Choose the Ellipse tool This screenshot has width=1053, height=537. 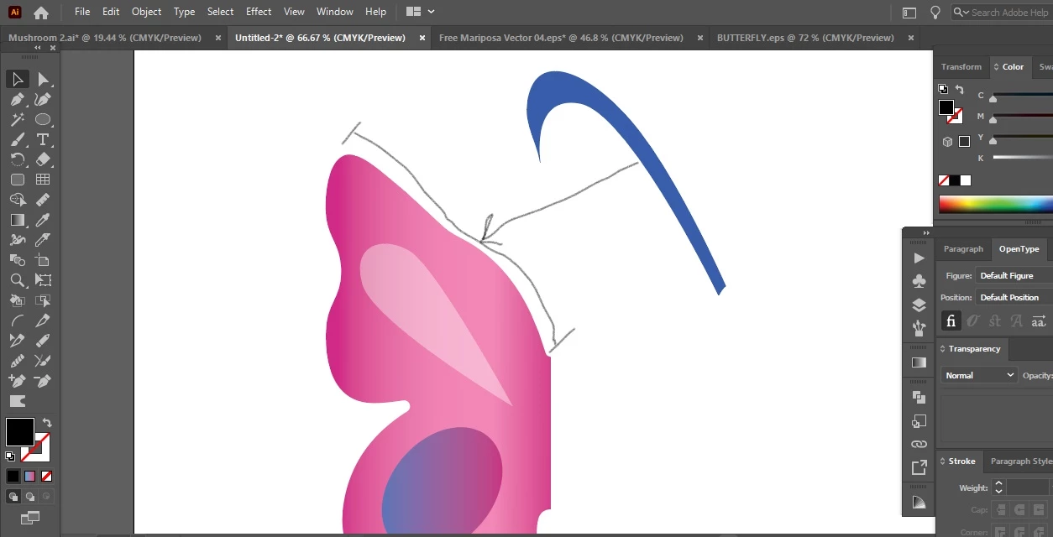pos(43,119)
